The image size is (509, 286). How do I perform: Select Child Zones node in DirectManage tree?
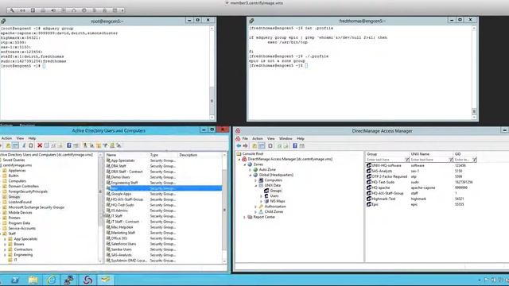pos(274,212)
